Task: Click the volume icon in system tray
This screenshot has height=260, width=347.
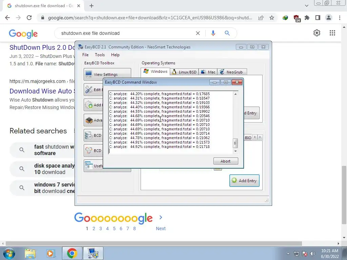Action: click(x=312, y=254)
